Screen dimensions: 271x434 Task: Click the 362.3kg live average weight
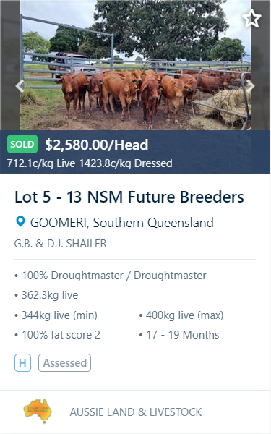tap(50, 295)
